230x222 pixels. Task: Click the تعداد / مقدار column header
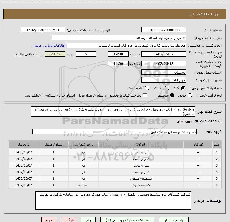53,145
